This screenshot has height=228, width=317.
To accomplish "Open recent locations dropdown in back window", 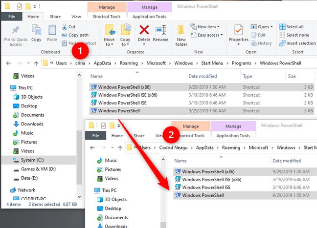I will [28, 63].
